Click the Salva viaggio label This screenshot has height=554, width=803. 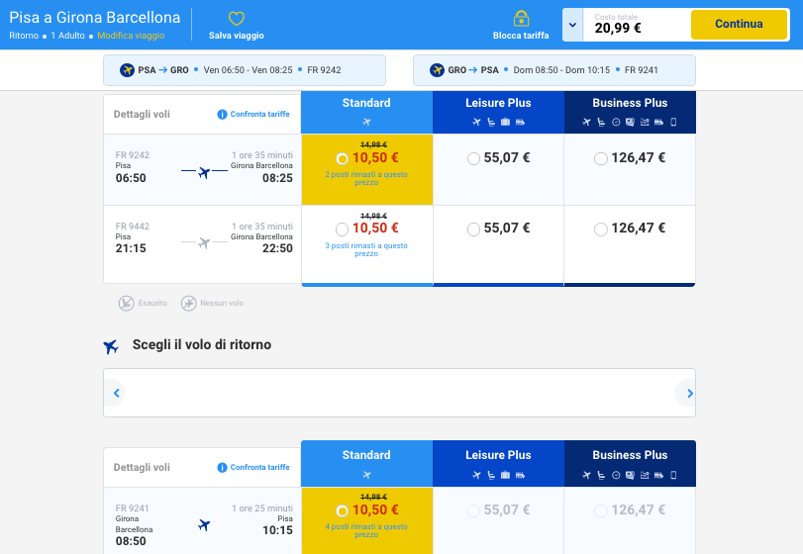click(x=236, y=36)
